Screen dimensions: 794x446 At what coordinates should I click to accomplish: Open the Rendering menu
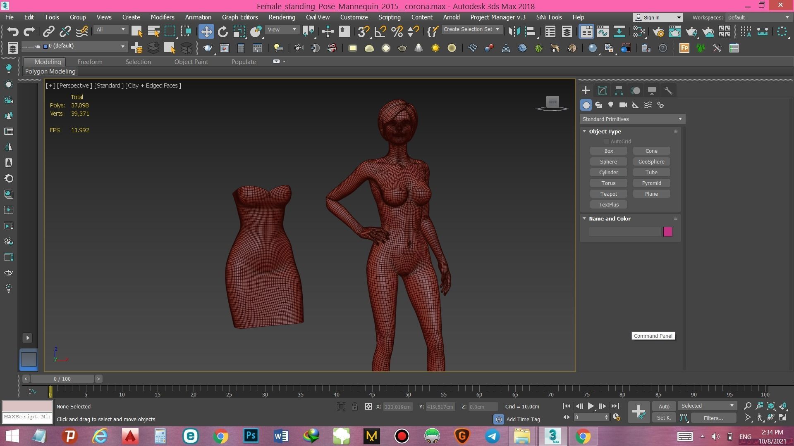[282, 17]
